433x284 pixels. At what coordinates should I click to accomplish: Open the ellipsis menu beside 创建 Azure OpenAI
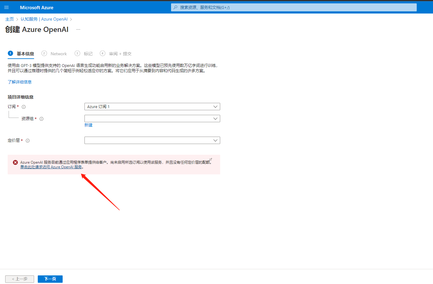pyautogui.click(x=78, y=29)
